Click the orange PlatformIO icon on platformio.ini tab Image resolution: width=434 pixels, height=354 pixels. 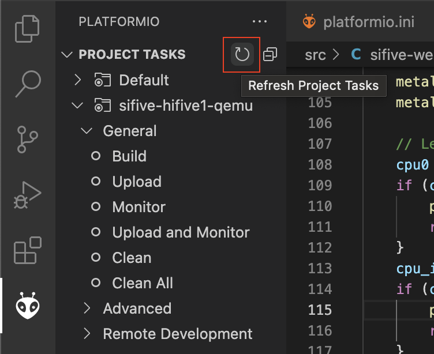click(x=309, y=21)
